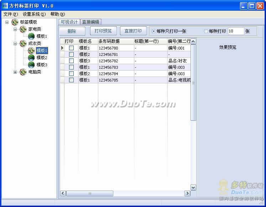The height and width of the screenshot is (207, 266).
Task: Click the horizontal scroll right arrow
Action: 187,193
